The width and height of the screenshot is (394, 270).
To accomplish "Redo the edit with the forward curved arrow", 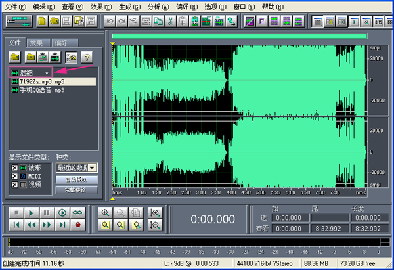I will pyautogui.click(x=121, y=21).
